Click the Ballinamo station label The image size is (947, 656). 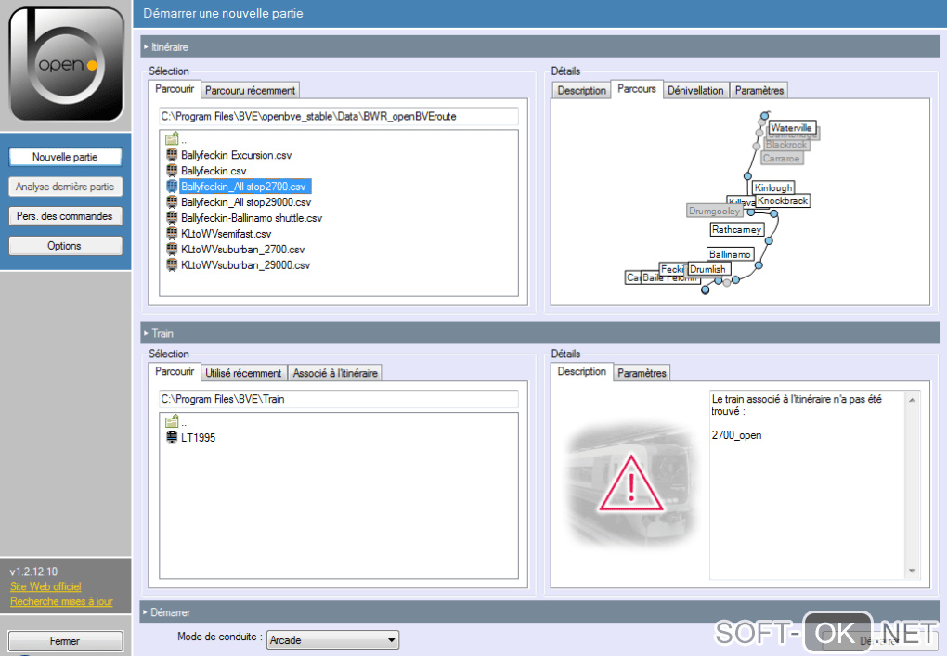[x=730, y=254]
